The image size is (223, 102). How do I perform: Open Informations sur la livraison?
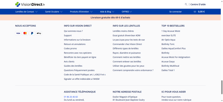click(x=77, y=40)
